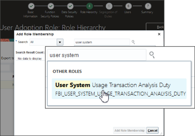
Task: Open the Search All dropdown arrow
Action: (60, 42)
